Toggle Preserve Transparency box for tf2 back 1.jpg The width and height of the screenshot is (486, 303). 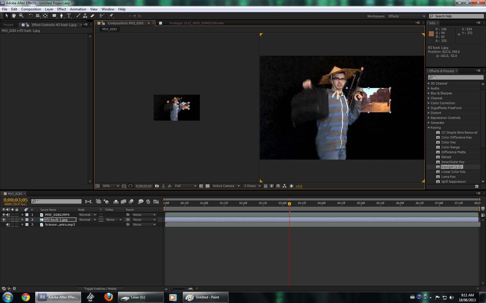click(x=101, y=220)
